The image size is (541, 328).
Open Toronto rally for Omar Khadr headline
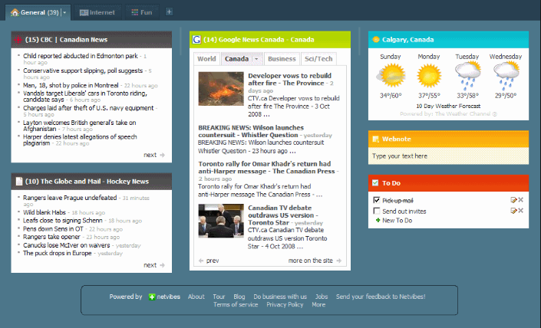coord(266,167)
